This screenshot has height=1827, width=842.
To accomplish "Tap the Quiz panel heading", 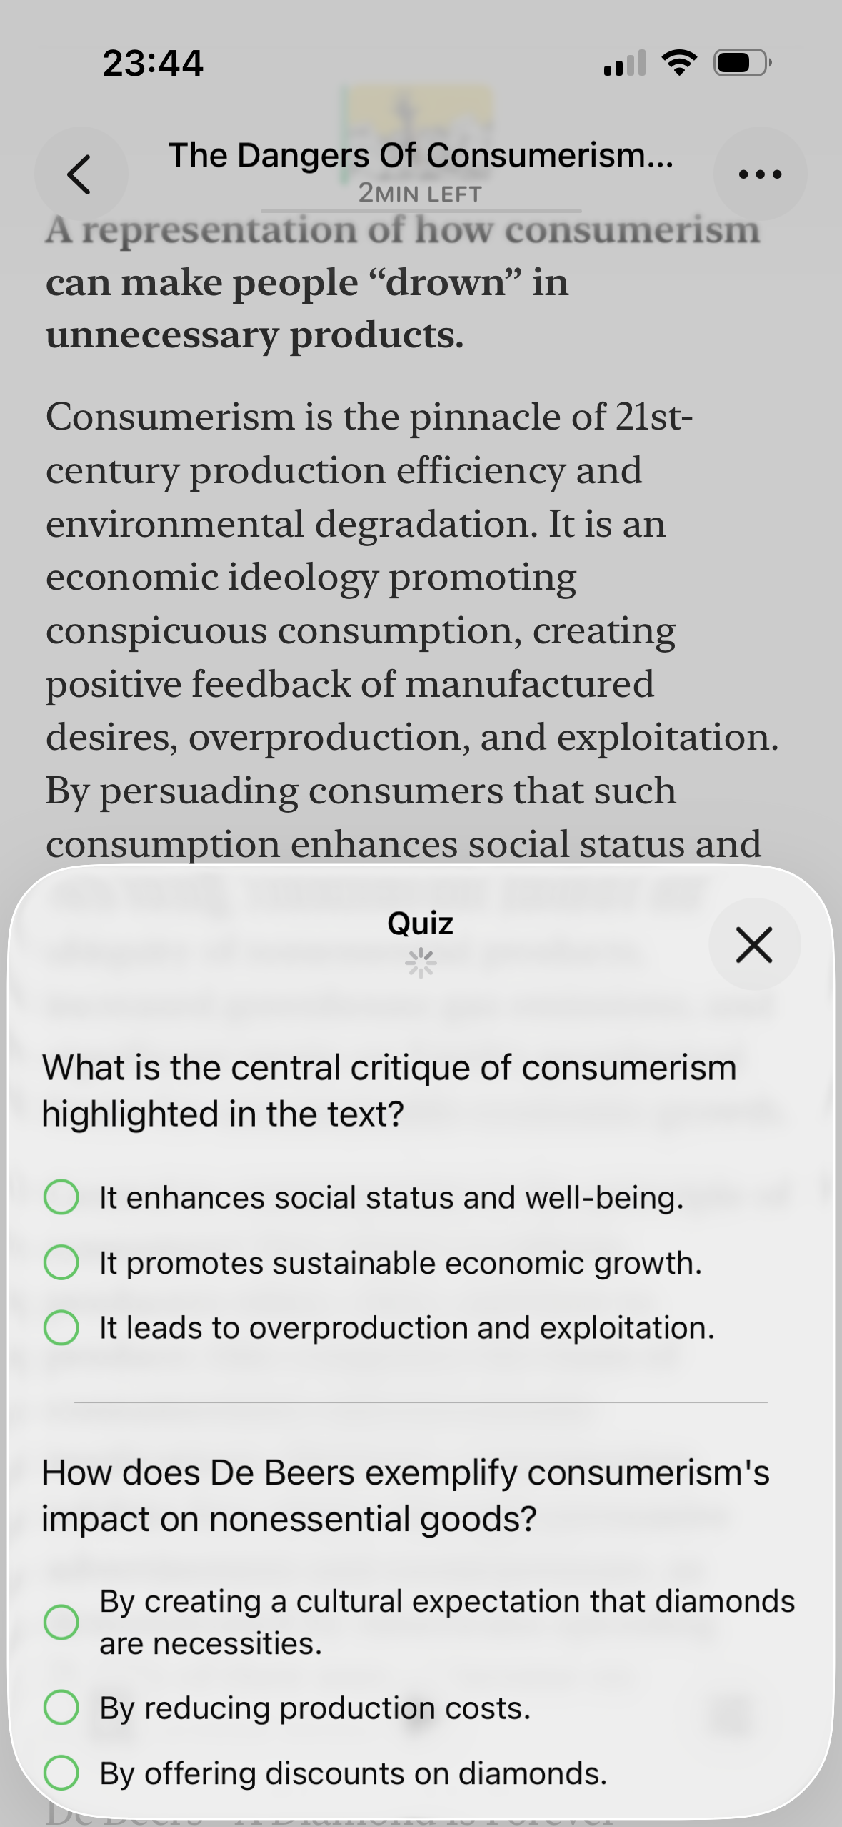I will click(x=421, y=924).
